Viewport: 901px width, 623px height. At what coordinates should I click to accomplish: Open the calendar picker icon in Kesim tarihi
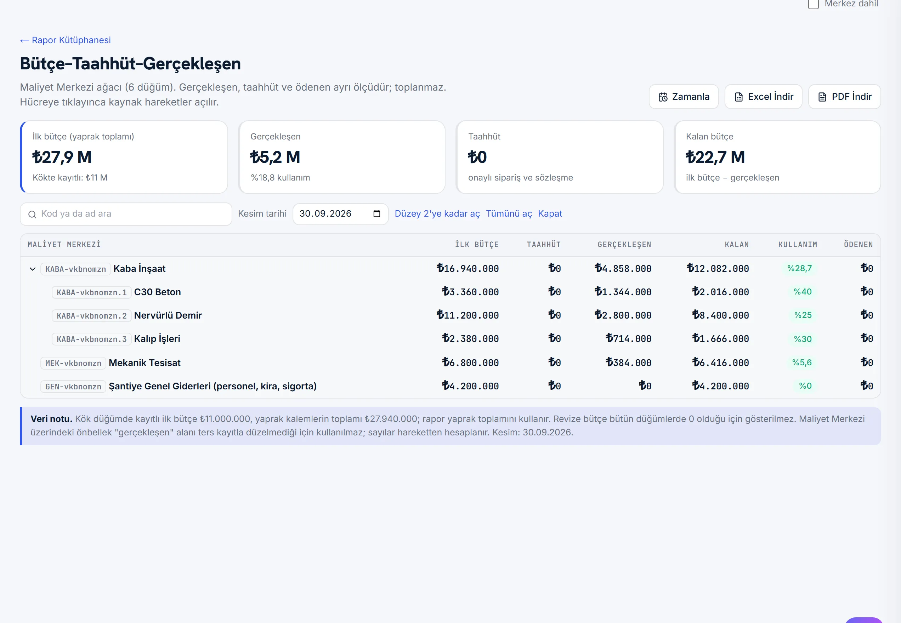pos(376,213)
